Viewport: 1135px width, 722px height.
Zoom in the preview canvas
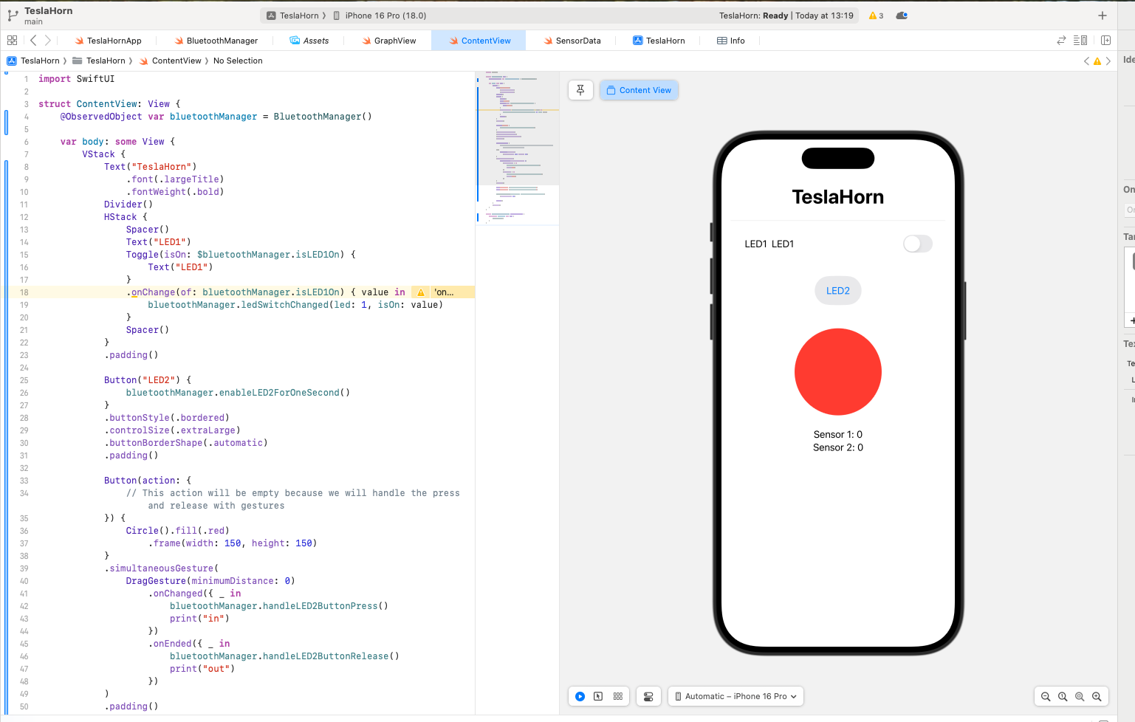point(1097,696)
